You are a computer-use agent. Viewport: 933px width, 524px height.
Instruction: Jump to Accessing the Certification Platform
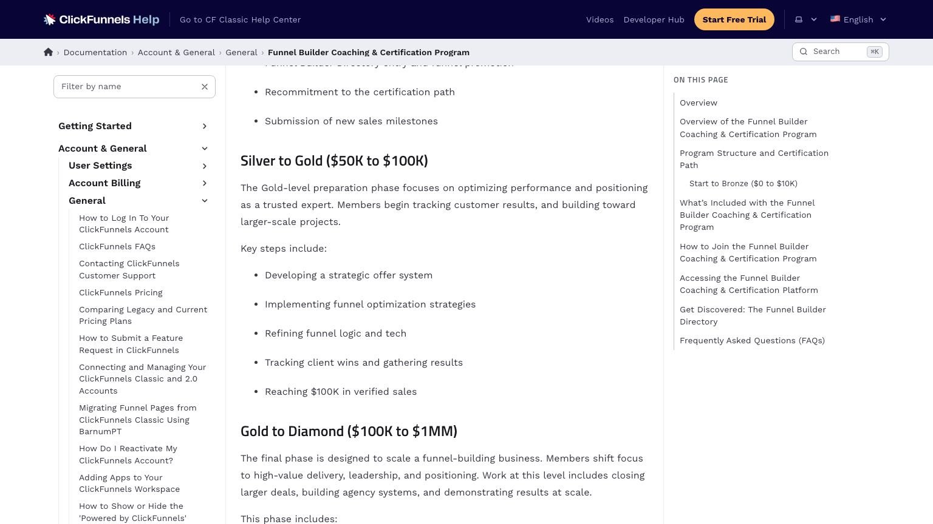[749, 284]
